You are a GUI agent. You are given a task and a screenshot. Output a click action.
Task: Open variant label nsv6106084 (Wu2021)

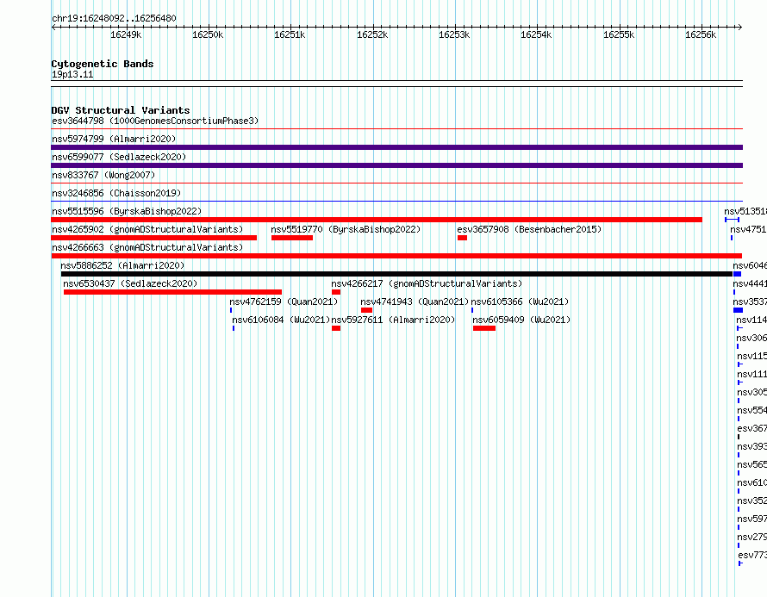click(281, 320)
